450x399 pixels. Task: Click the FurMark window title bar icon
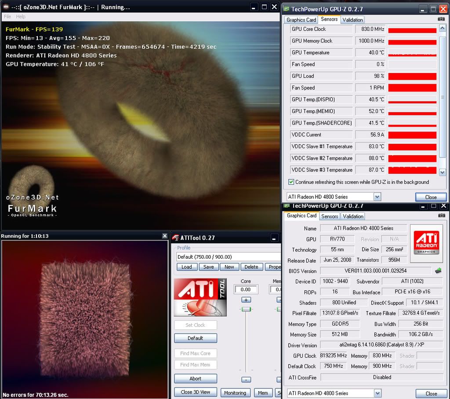6,7
